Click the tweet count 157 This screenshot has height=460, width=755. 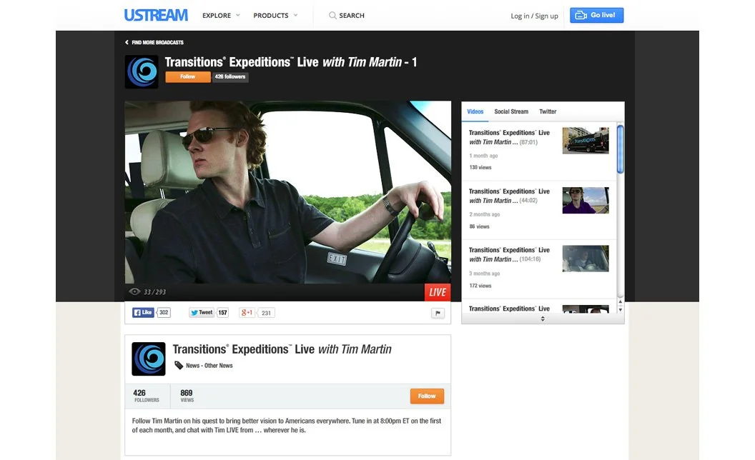coord(222,313)
